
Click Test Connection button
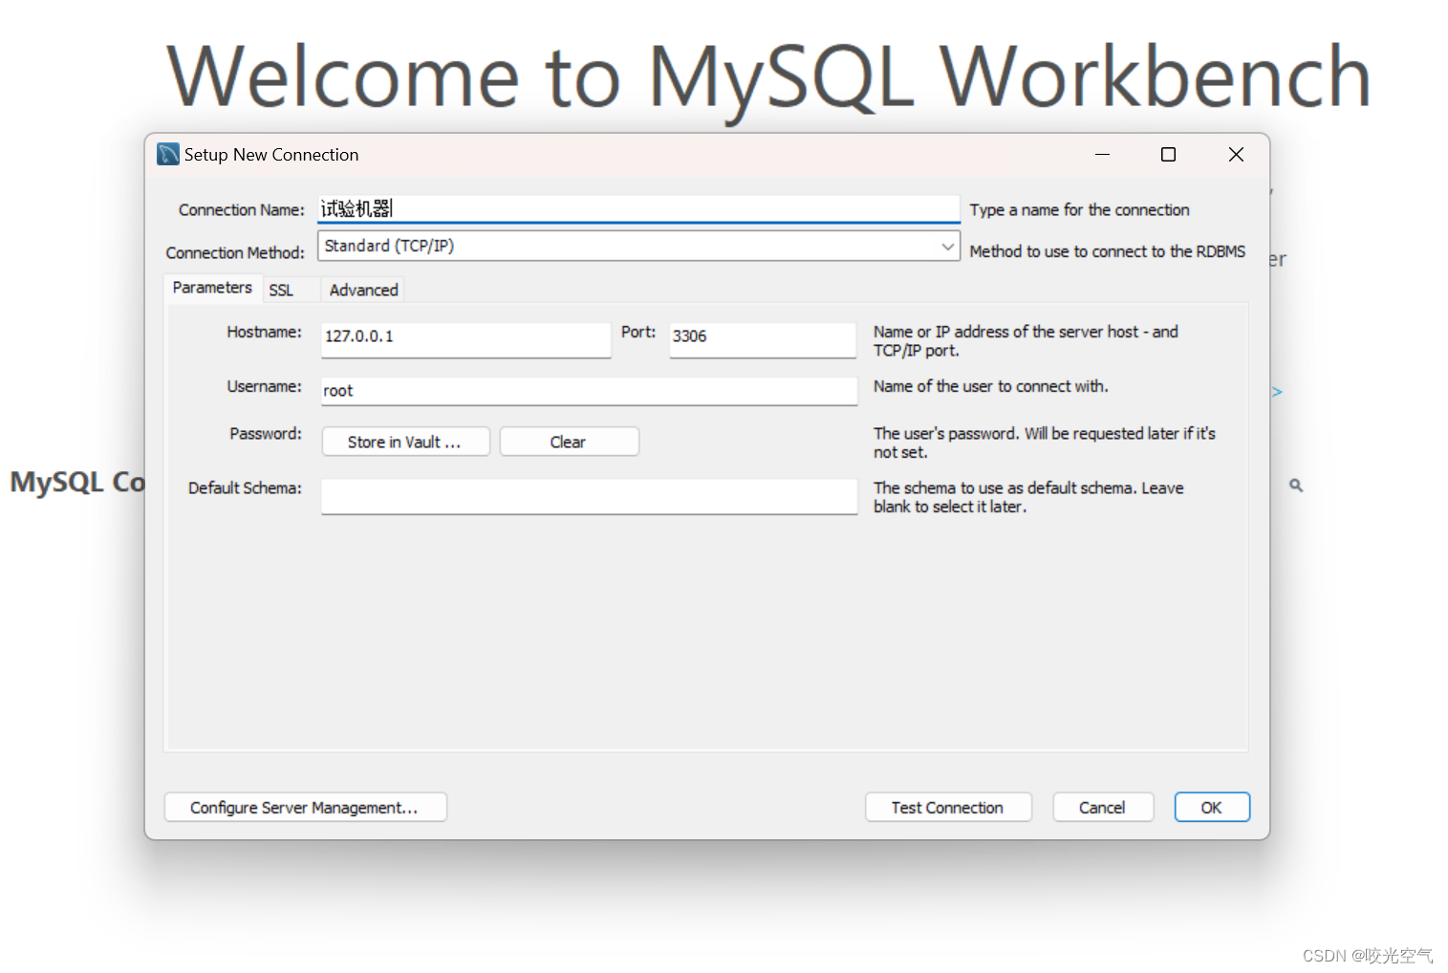948,807
